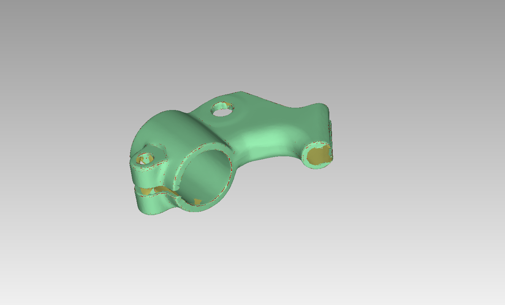Pick the yellow patch on the right end boss

[319, 156]
